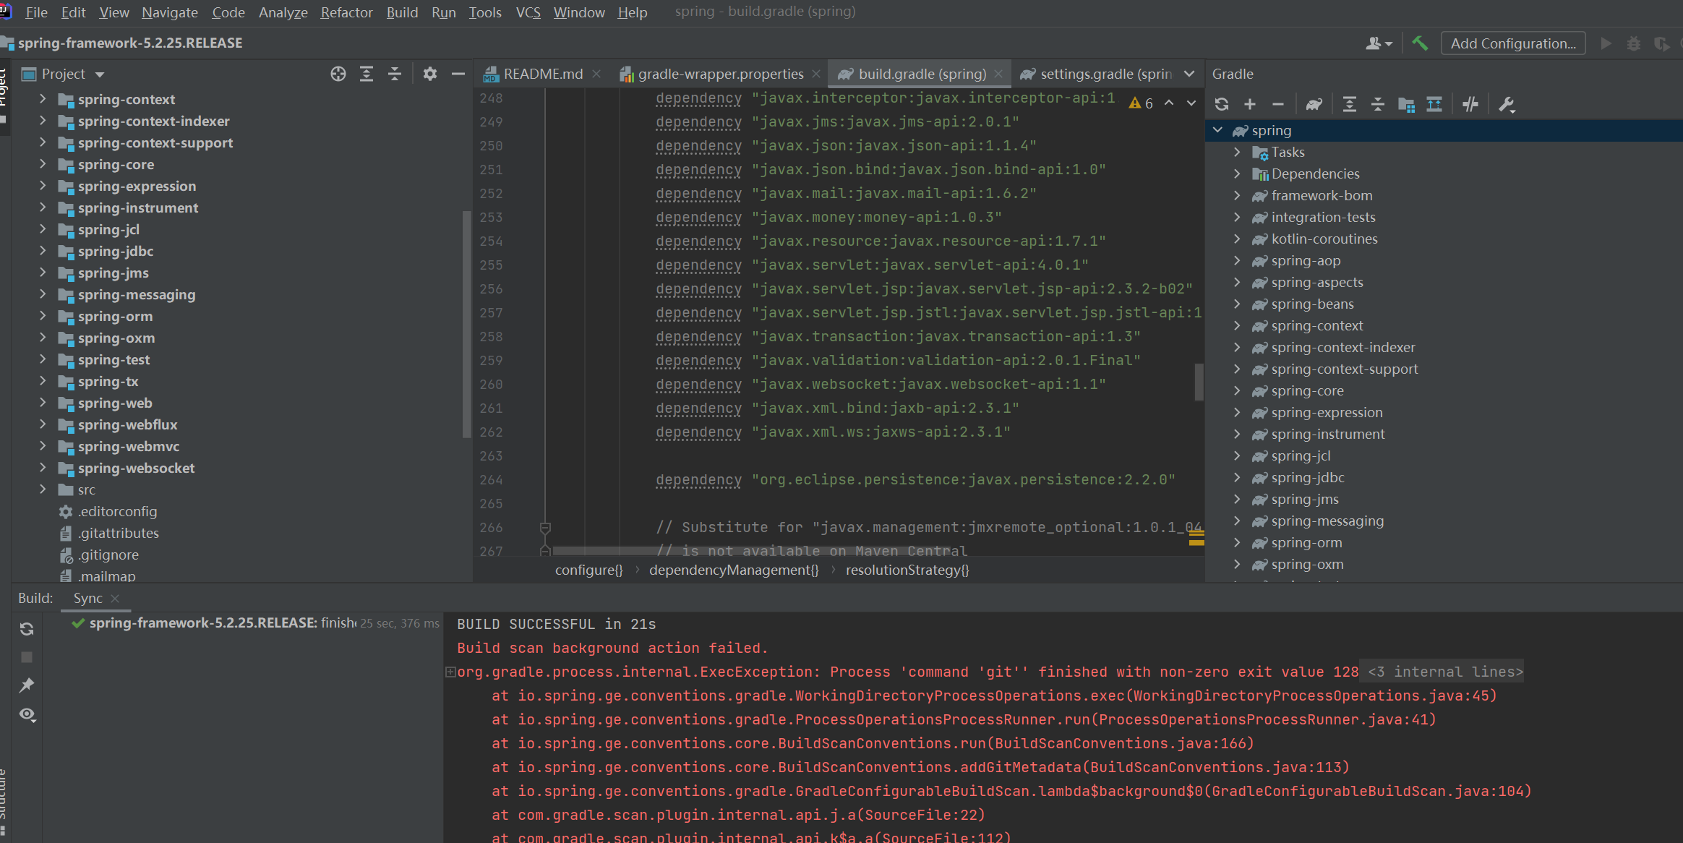This screenshot has height=843, width=1683.
Task: Expand spring-context folder in Project tree
Action: coord(43,99)
